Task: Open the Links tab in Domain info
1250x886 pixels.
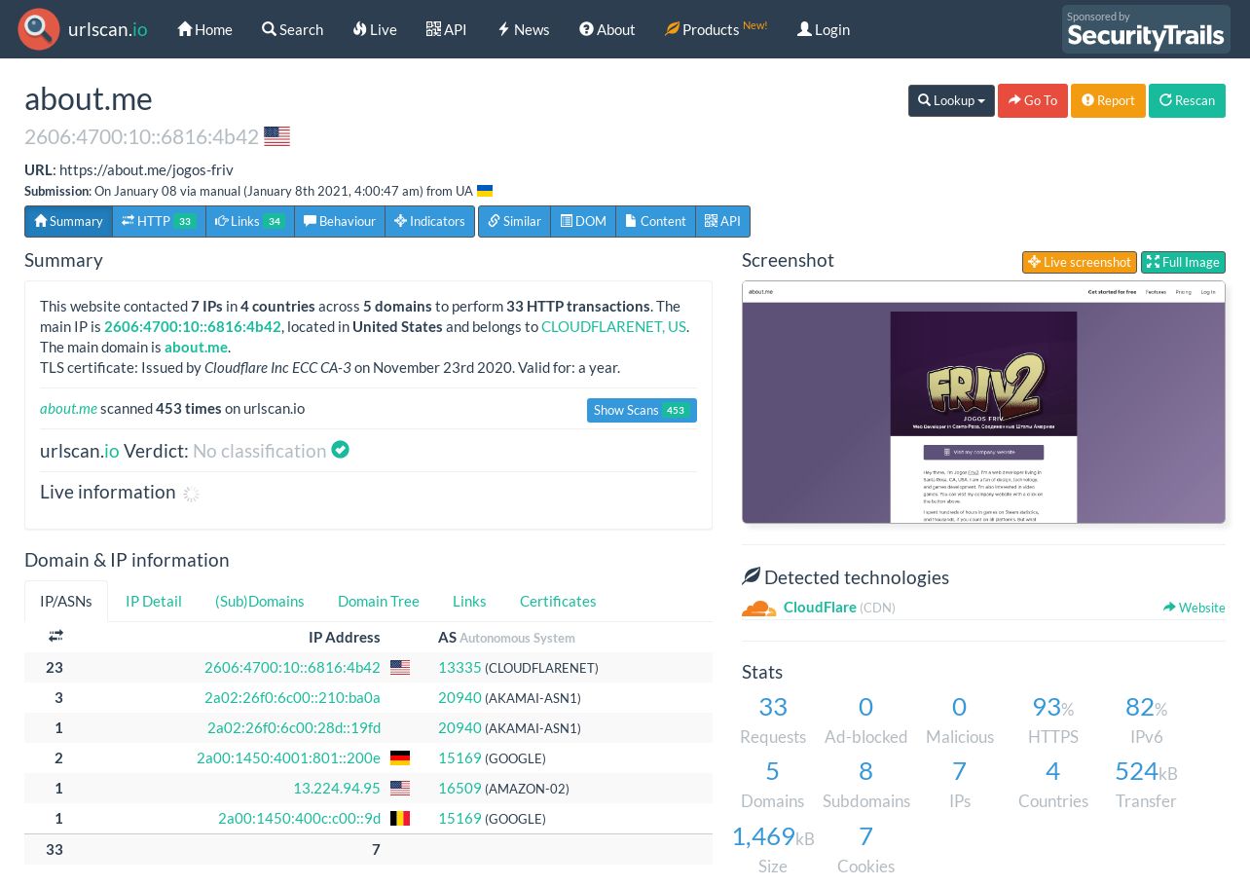Action: coord(469,601)
